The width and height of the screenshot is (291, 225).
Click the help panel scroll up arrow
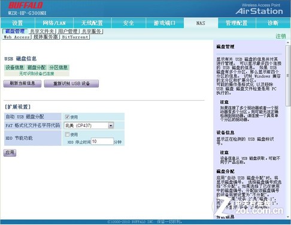pyautogui.click(x=288, y=43)
